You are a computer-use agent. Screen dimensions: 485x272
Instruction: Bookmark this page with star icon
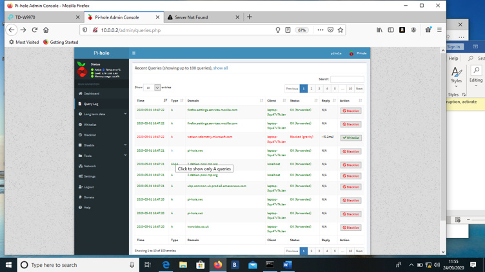[x=341, y=30]
